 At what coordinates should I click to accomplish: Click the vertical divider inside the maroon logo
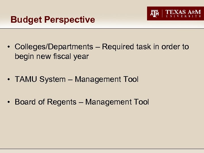(x=161, y=13)
